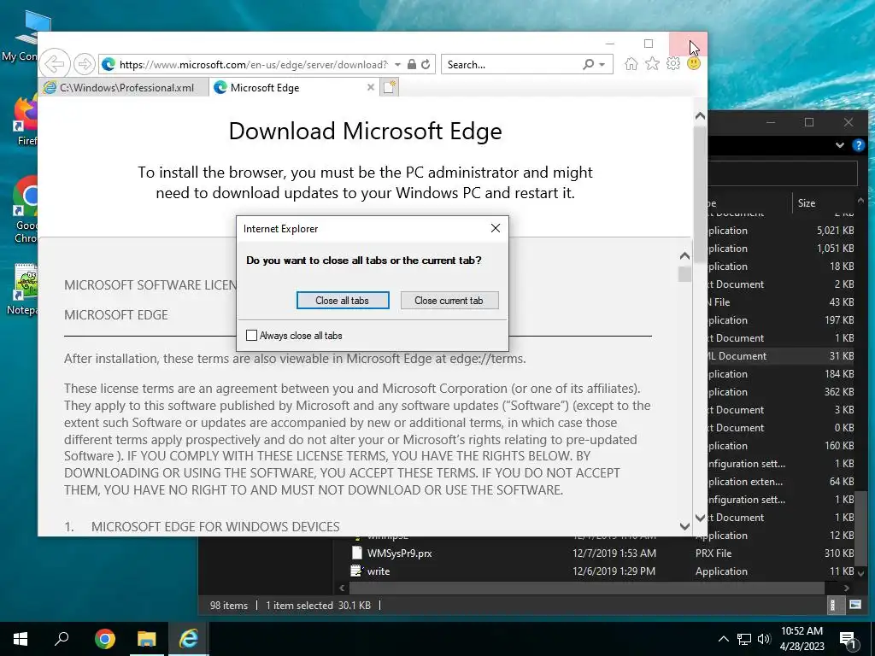875x656 pixels.
Task: Click the outer page scroll down arrow
Action: click(701, 518)
